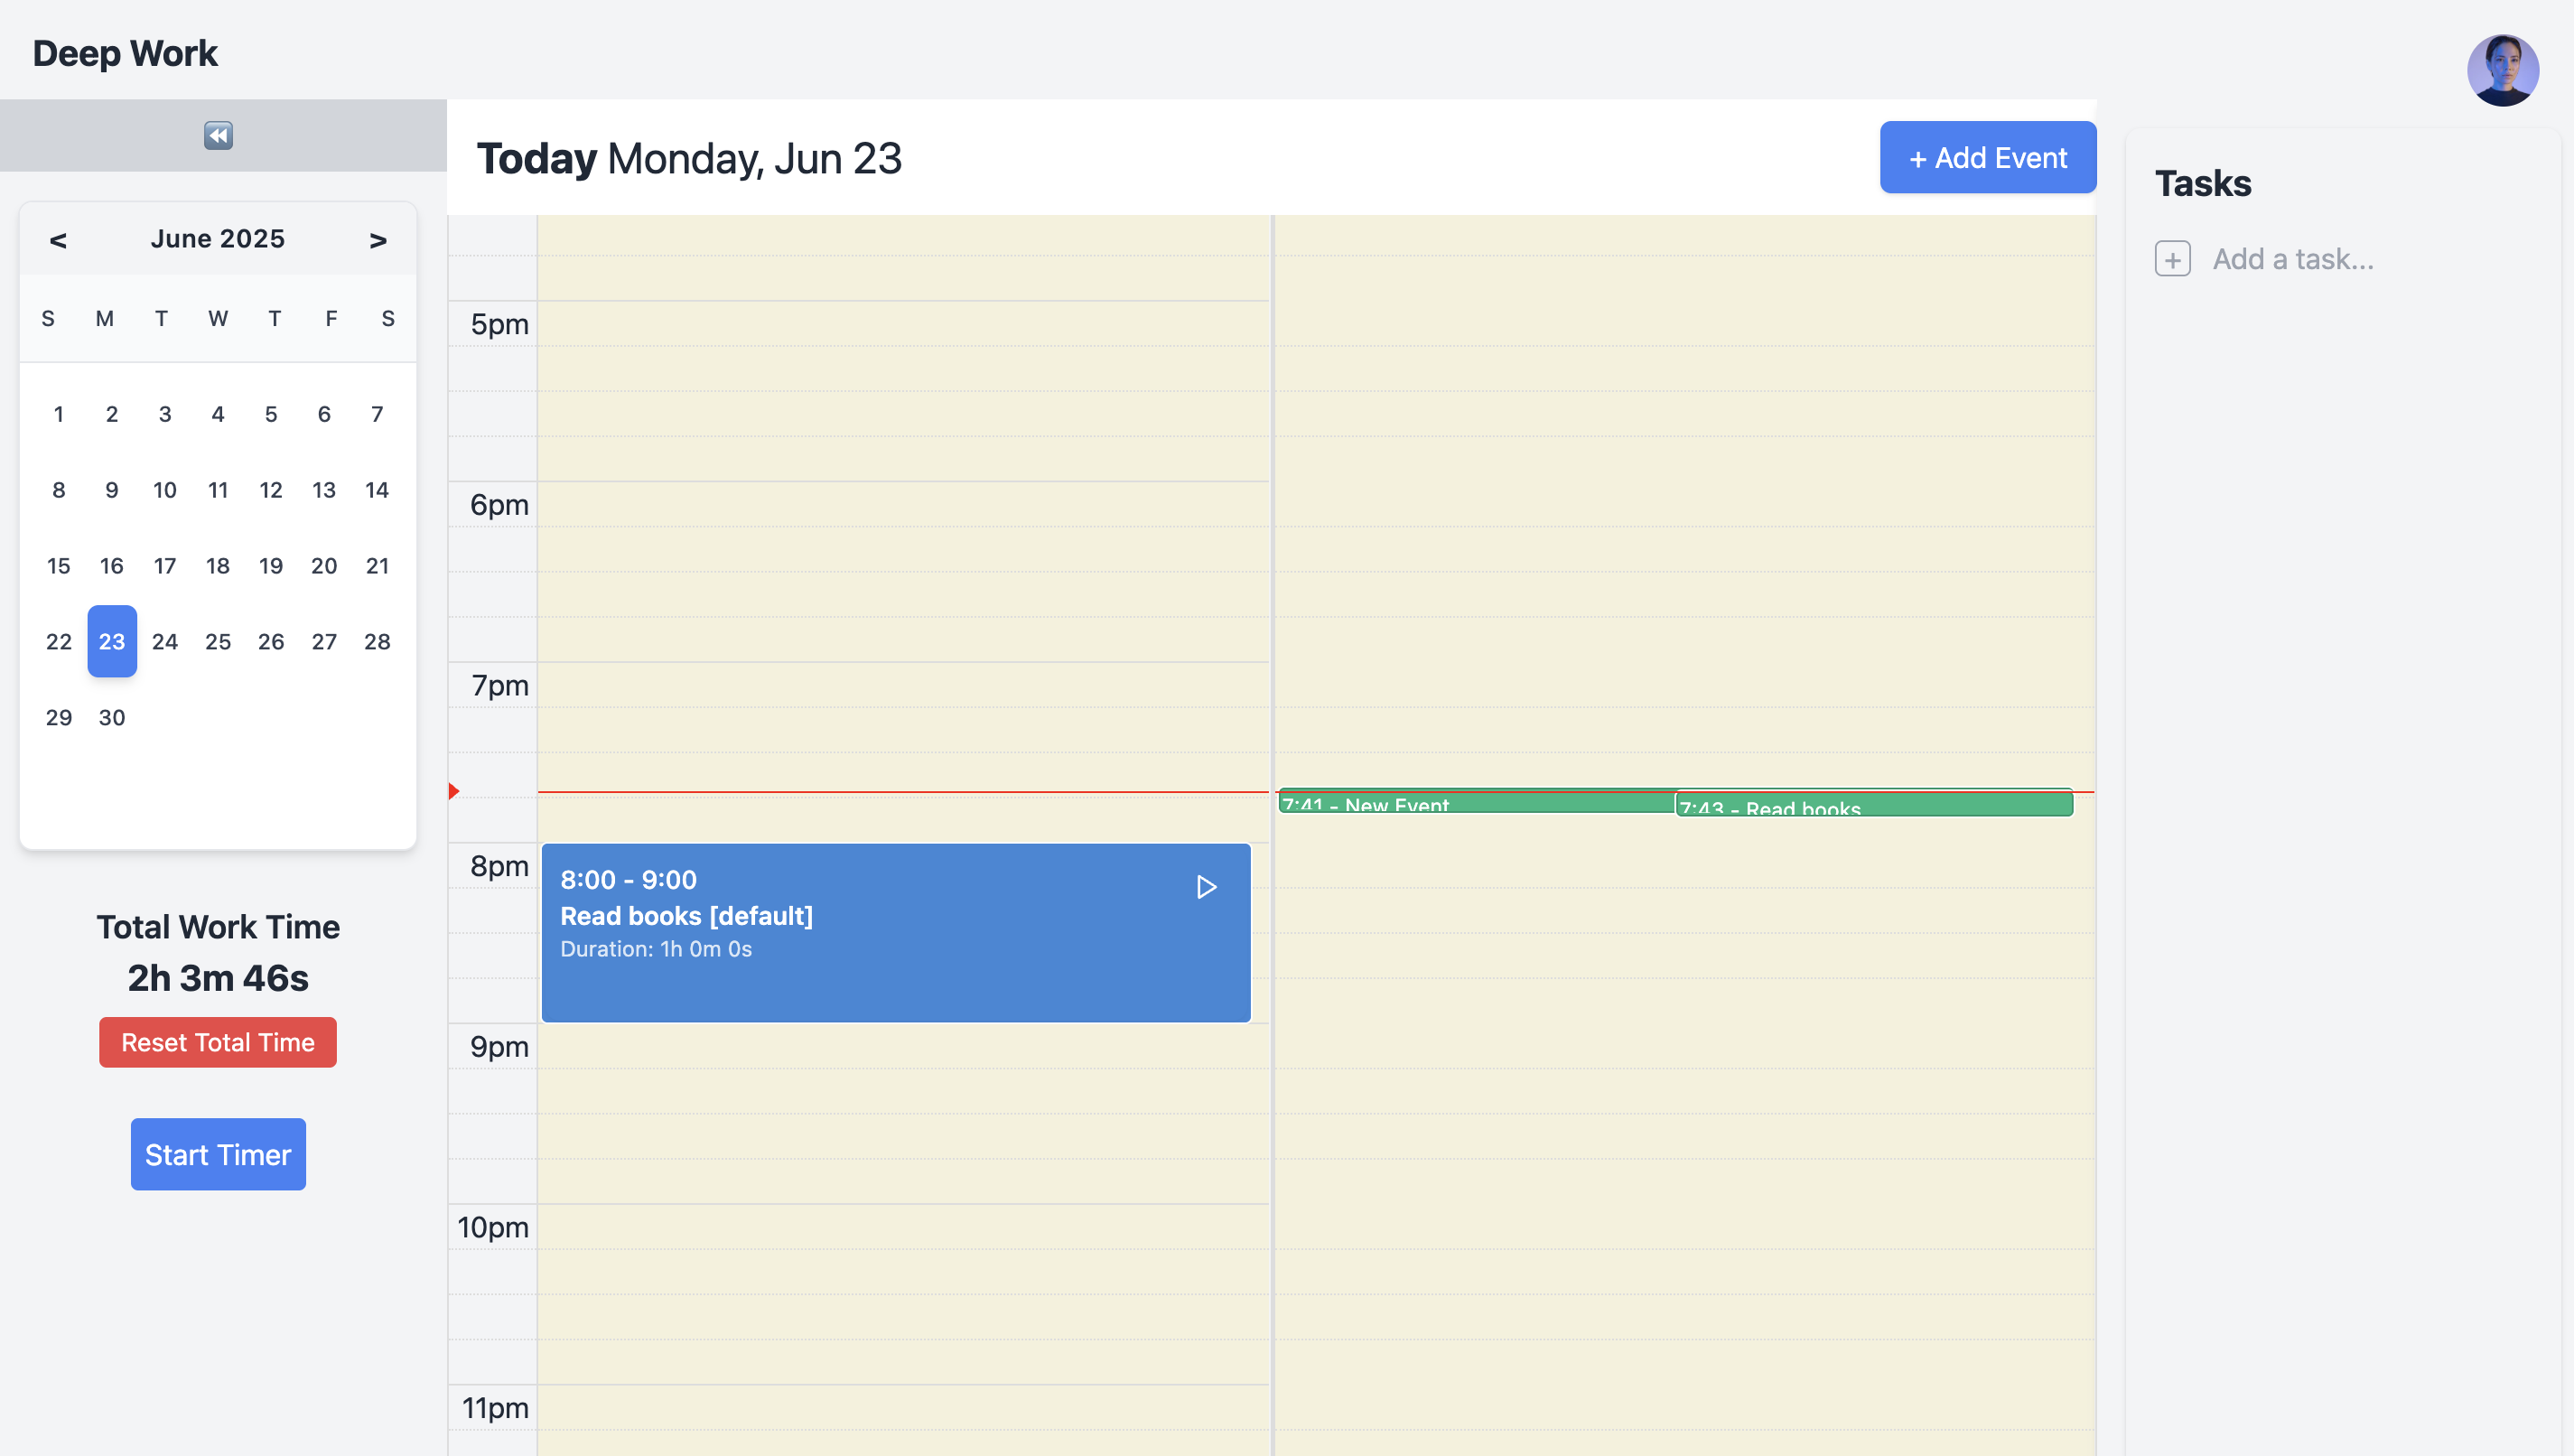2574x1456 pixels.
Task: Select June 13 in the mini calendar
Action: tap(324, 490)
